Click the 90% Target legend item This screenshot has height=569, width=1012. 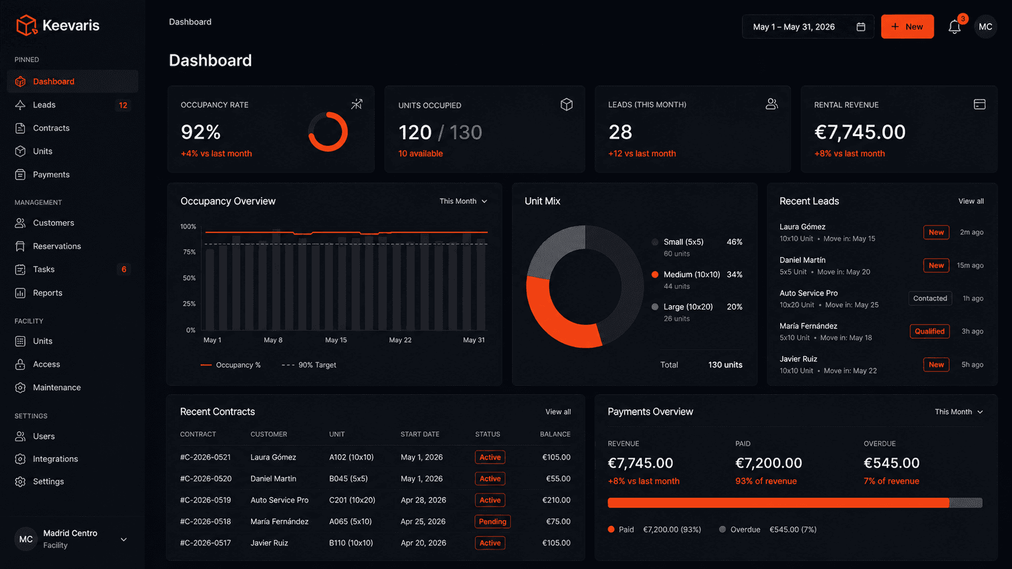309,365
